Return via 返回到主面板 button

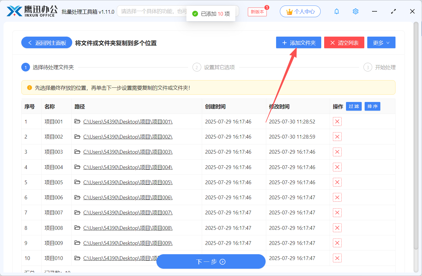pyautogui.click(x=47, y=43)
